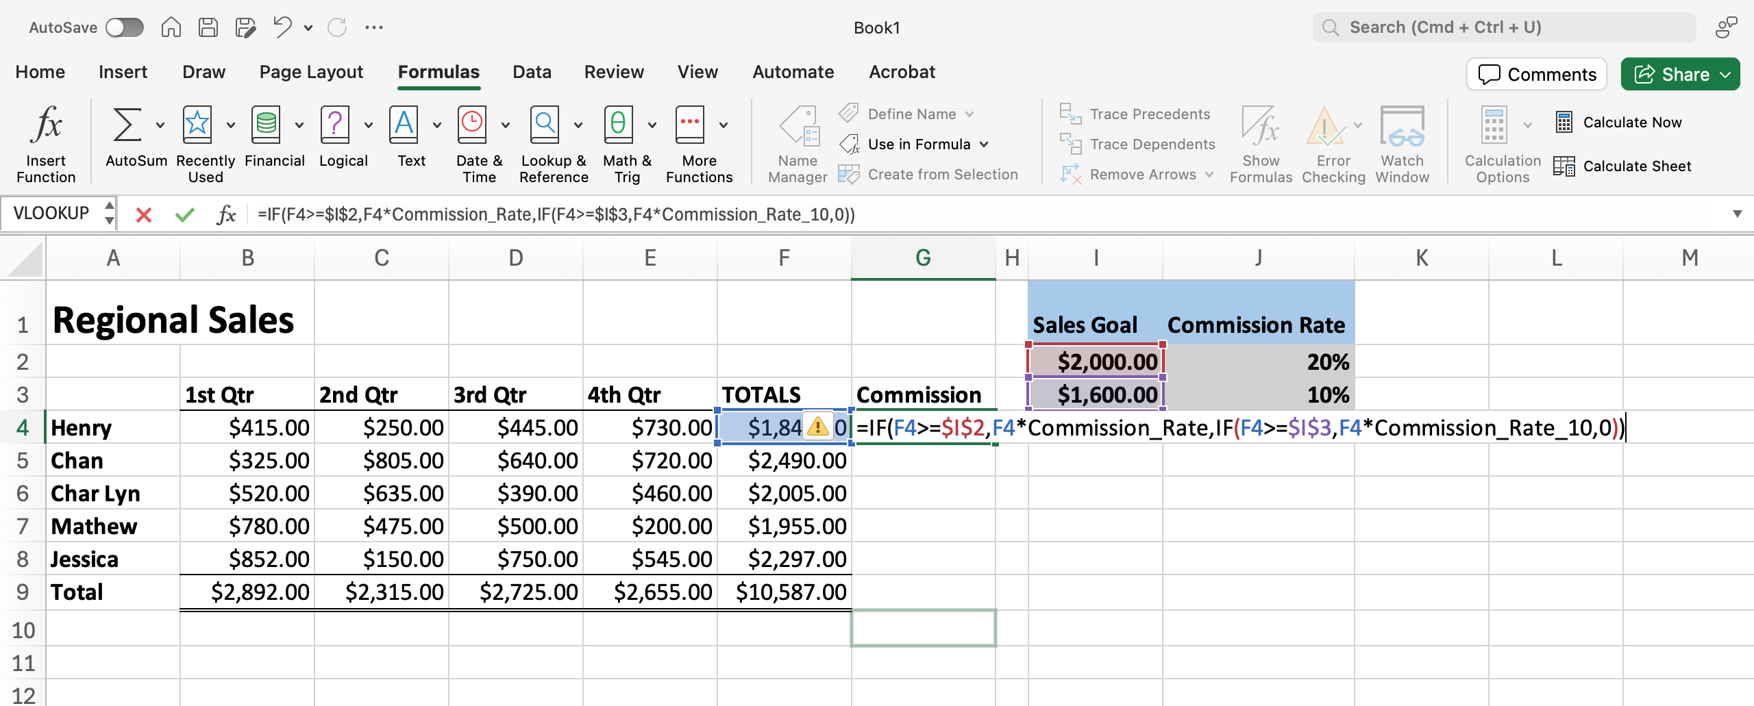
Task: Expand the Remove Arrows dropdown arrow
Action: pos(1209,175)
